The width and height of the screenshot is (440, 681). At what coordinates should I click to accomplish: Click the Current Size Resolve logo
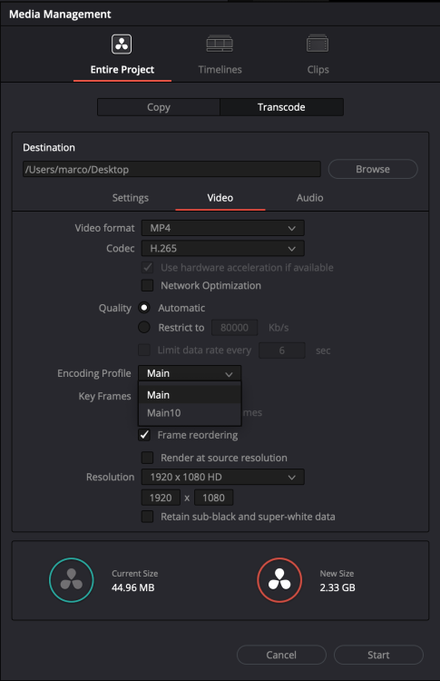72,580
